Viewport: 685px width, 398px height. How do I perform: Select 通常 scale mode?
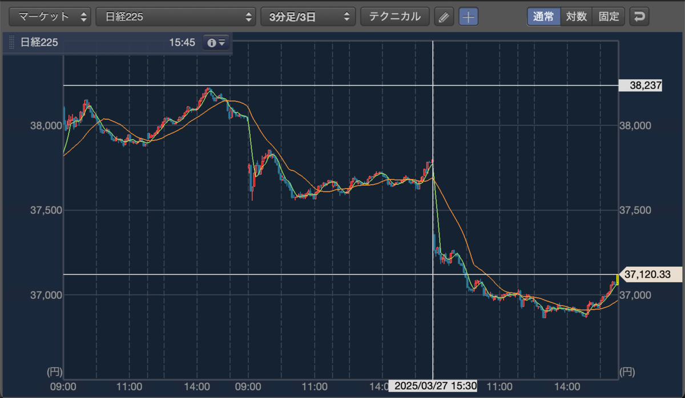tap(543, 17)
